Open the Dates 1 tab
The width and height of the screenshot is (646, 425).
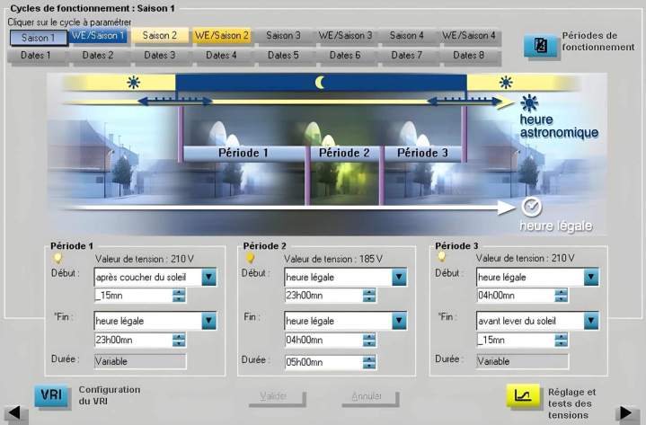36,55
